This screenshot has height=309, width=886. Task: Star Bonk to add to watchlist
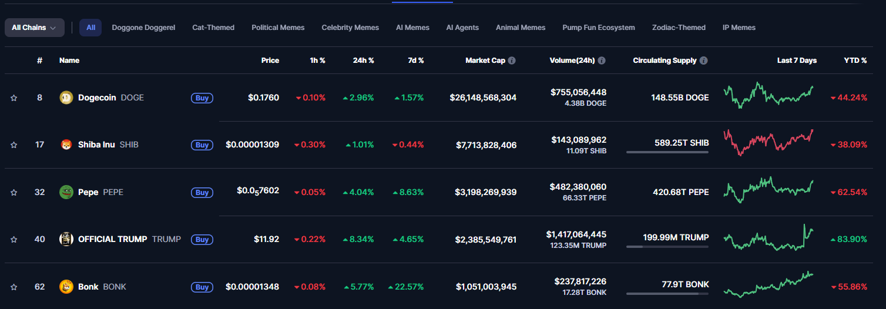[x=14, y=287]
